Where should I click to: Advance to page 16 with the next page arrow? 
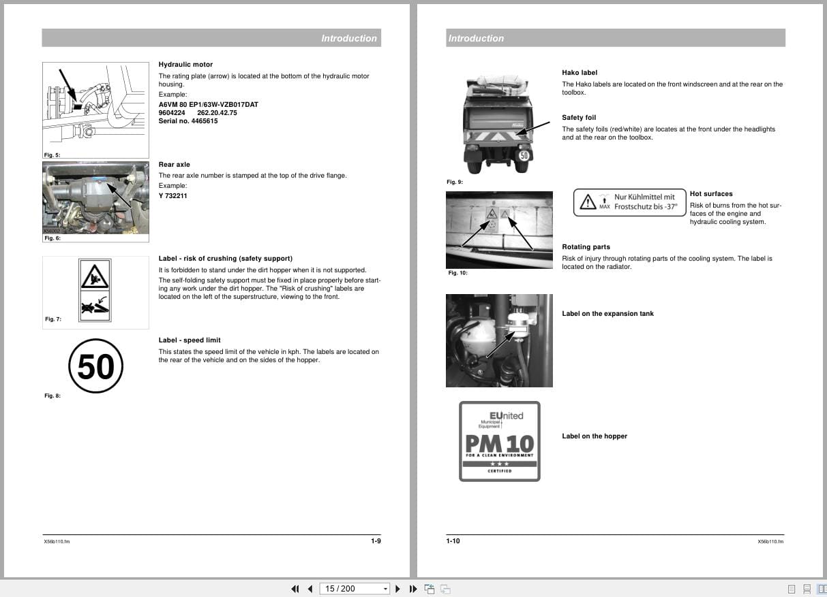(397, 588)
